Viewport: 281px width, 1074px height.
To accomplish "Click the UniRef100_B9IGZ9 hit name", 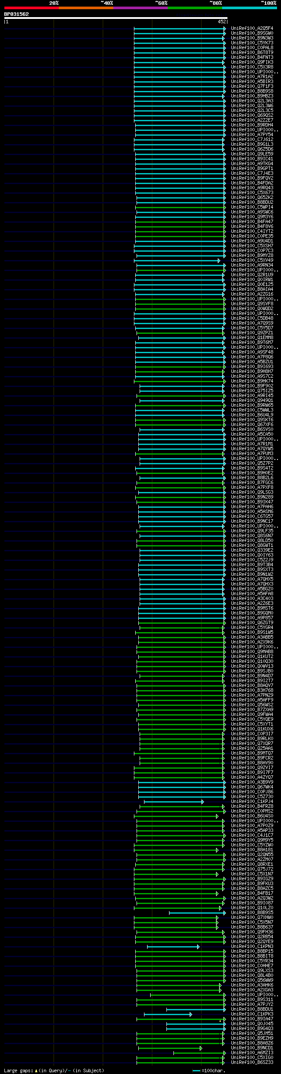I will (x=252, y=879).
